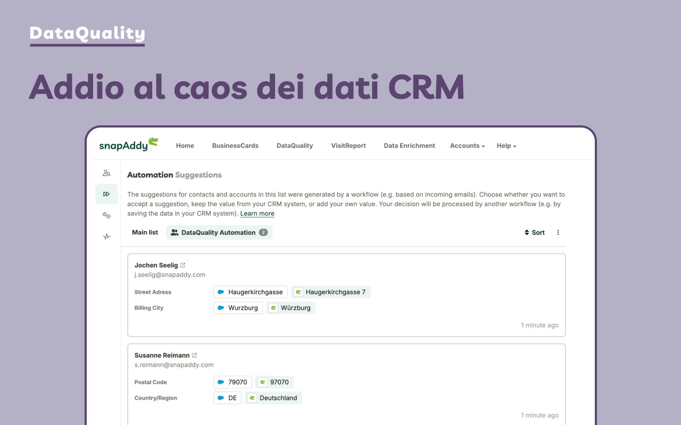Open the activity pulse sidebar icon
This screenshot has height=425, width=681.
(106, 236)
